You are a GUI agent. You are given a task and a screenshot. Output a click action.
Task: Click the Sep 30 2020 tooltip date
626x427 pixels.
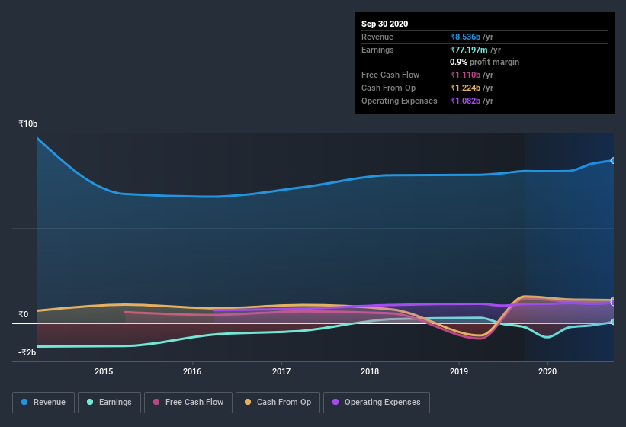click(384, 24)
